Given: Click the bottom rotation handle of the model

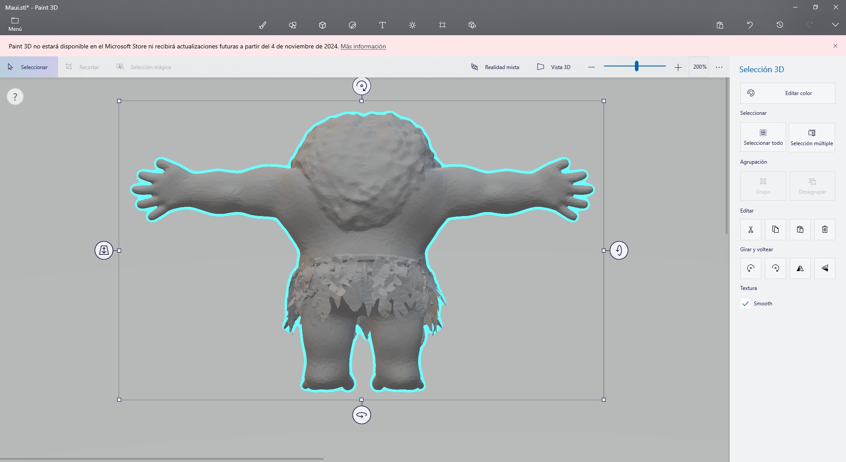Looking at the screenshot, I should coord(362,415).
